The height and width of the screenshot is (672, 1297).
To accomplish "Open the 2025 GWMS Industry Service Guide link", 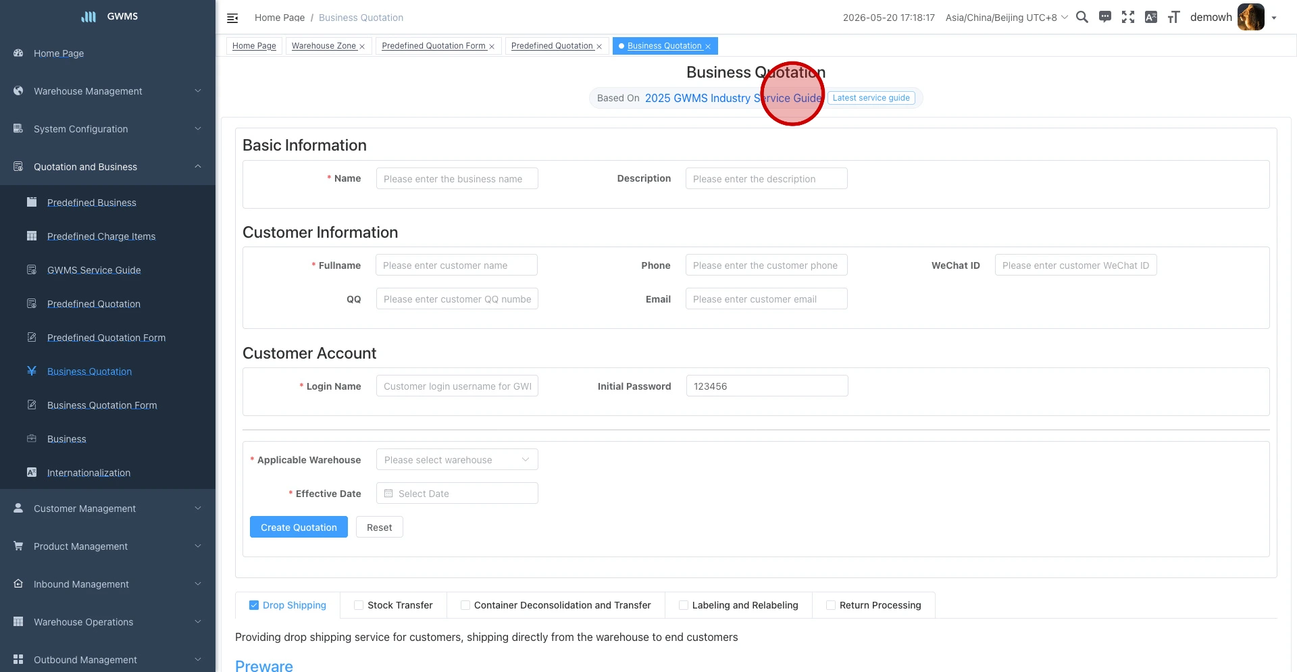I will (x=733, y=98).
